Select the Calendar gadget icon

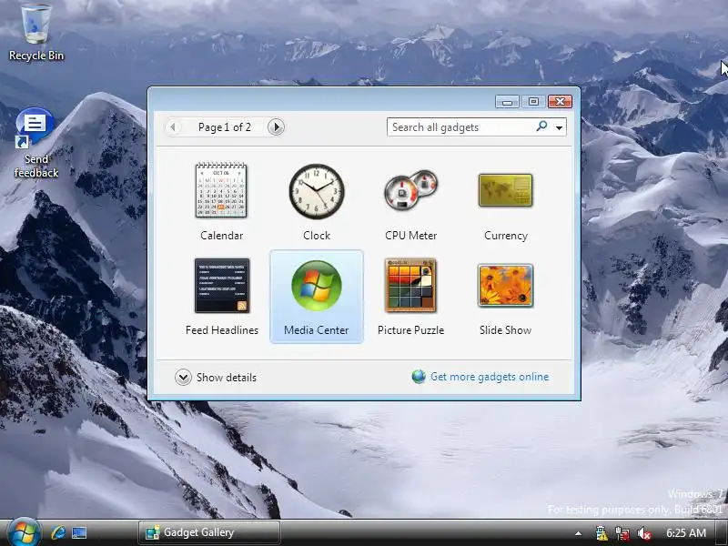pos(221,190)
